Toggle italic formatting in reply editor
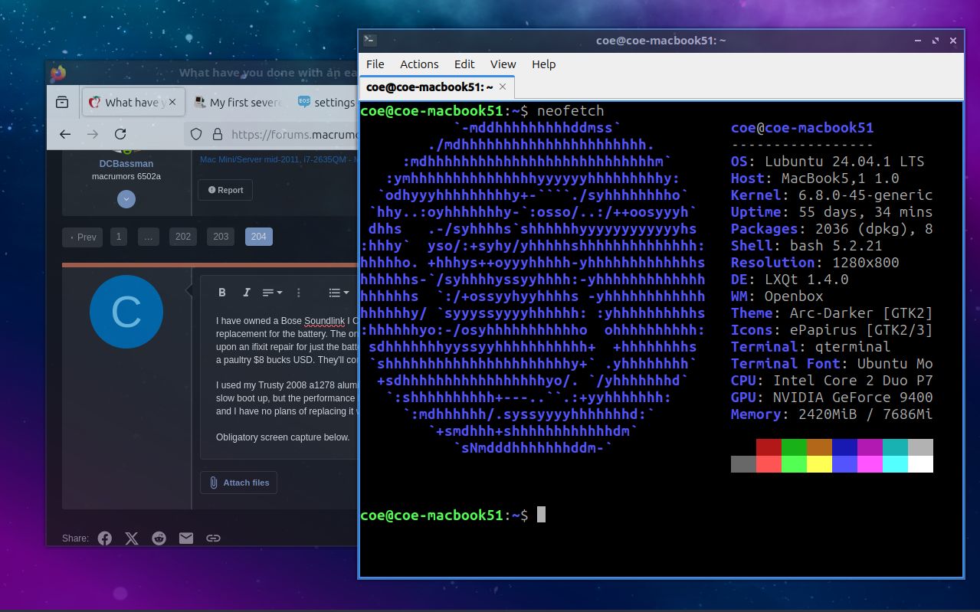 click(246, 293)
